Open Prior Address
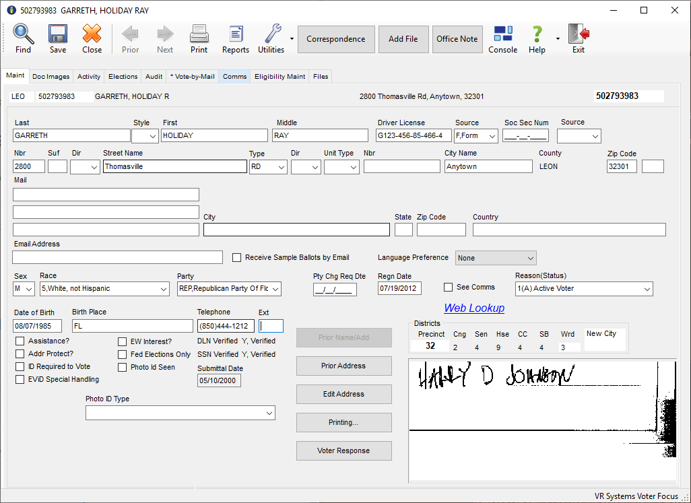691x503 pixels. (343, 366)
